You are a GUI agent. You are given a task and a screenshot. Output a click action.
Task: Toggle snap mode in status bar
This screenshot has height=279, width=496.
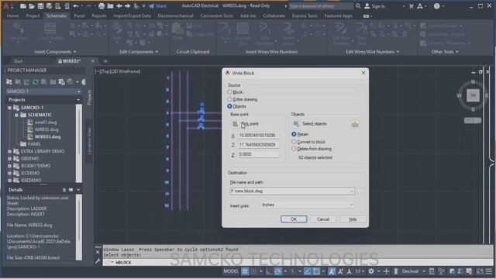click(x=253, y=271)
